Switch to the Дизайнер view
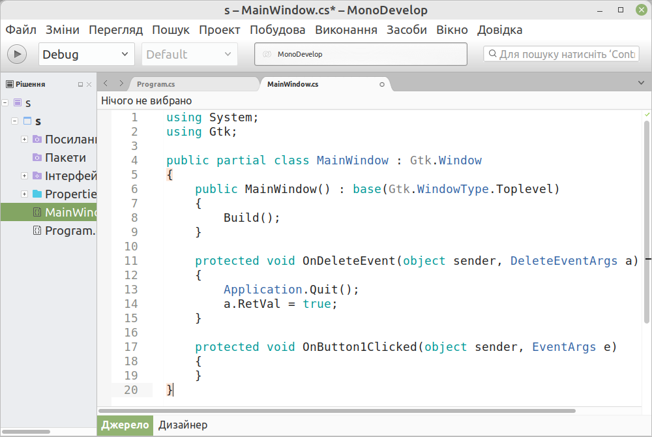This screenshot has width=652, height=437. click(183, 425)
